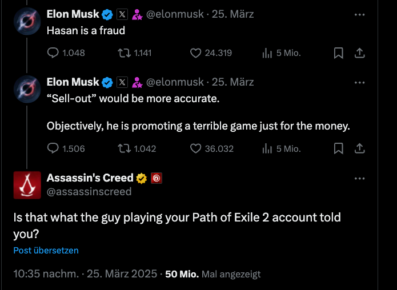Like the "Sell-out" tweet
The image size is (397, 290).
pos(196,148)
